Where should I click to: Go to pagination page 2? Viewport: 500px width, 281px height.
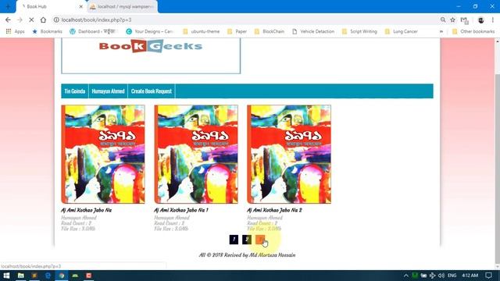[247, 240]
